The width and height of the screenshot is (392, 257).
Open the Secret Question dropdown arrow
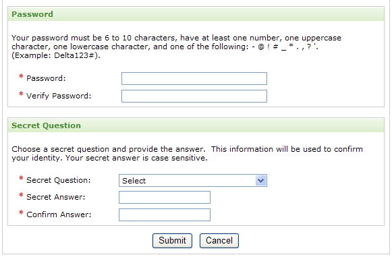coord(260,181)
